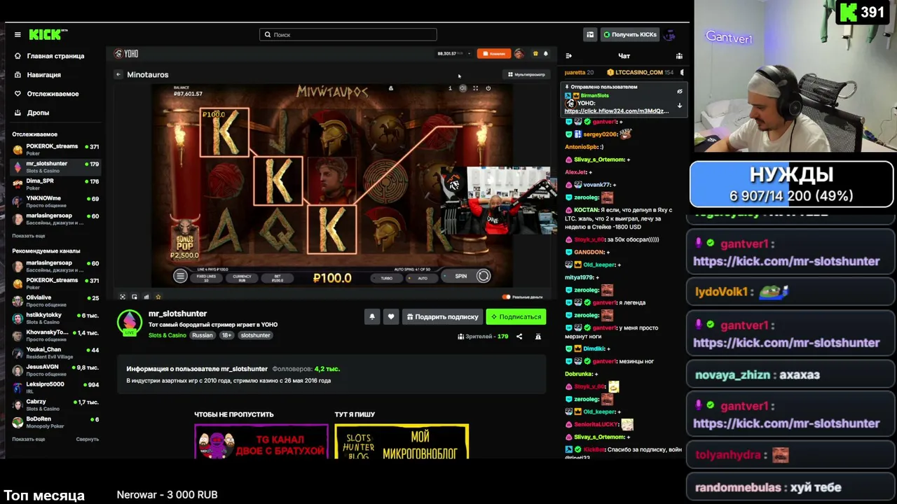Click the Мультипросмотр button
Image resolution: width=897 pixels, height=504 pixels.
click(x=526, y=74)
